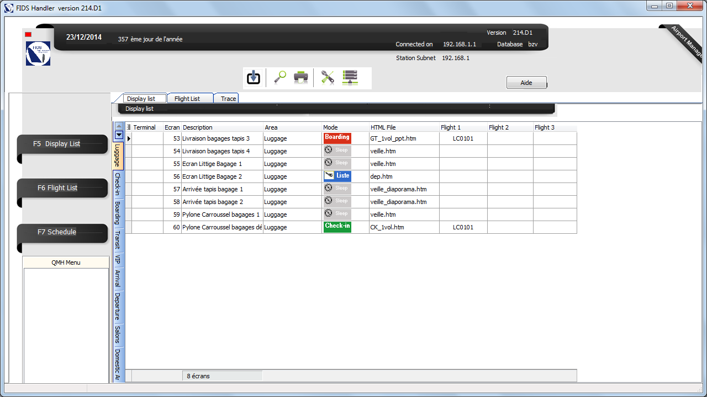
Task: Click the printer icon in toolbar
Action: pyautogui.click(x=300, y=78)
